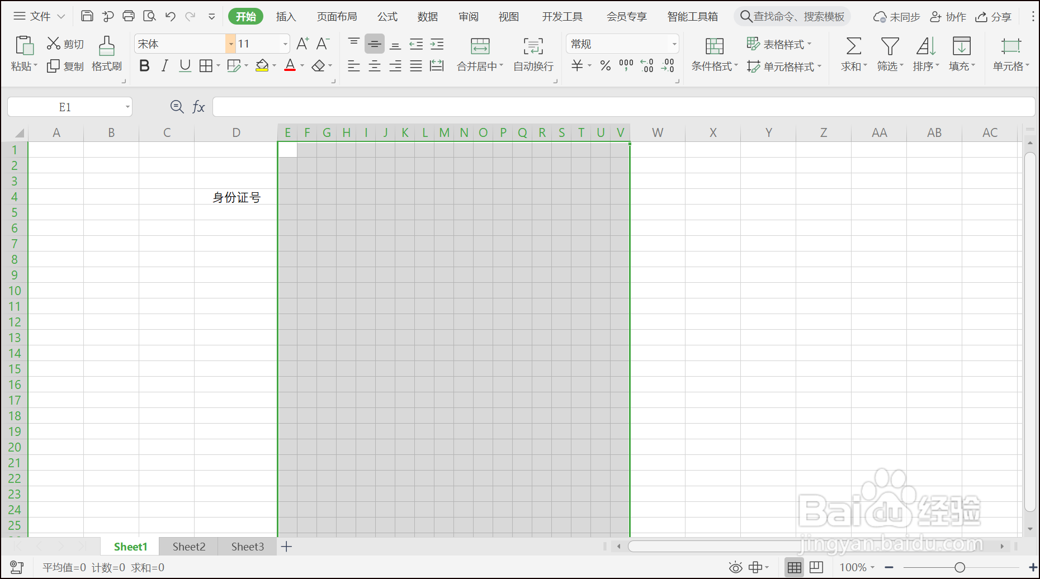Switch to the Sheet3 tab
This screenshot has height=579, width=1040.
248,547
